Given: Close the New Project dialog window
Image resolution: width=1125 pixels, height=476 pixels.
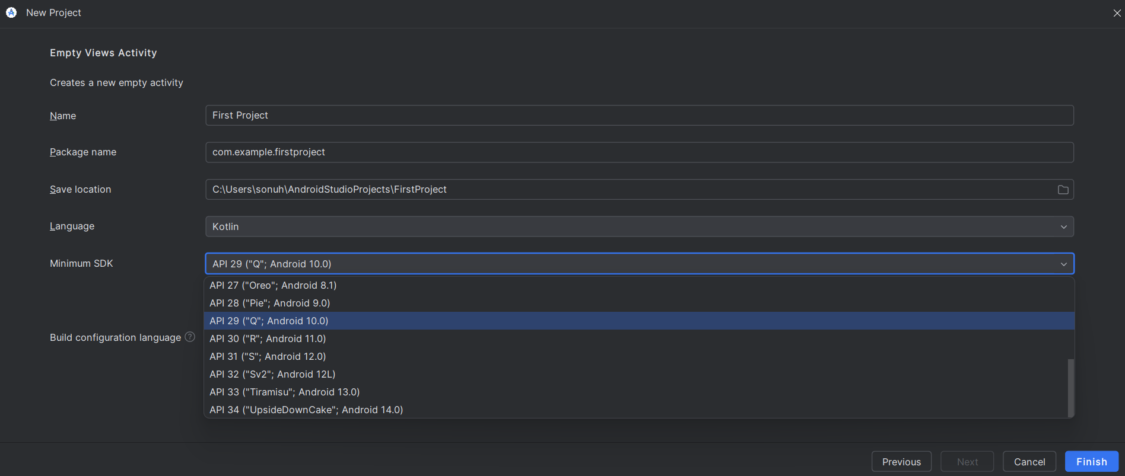Looking at the screenshot, I should (x=1117, y=13).
